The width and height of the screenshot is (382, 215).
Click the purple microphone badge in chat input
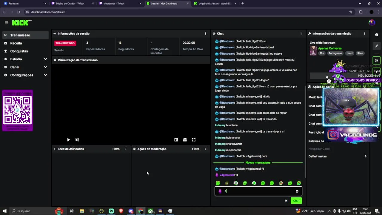[x=220, y=191]
